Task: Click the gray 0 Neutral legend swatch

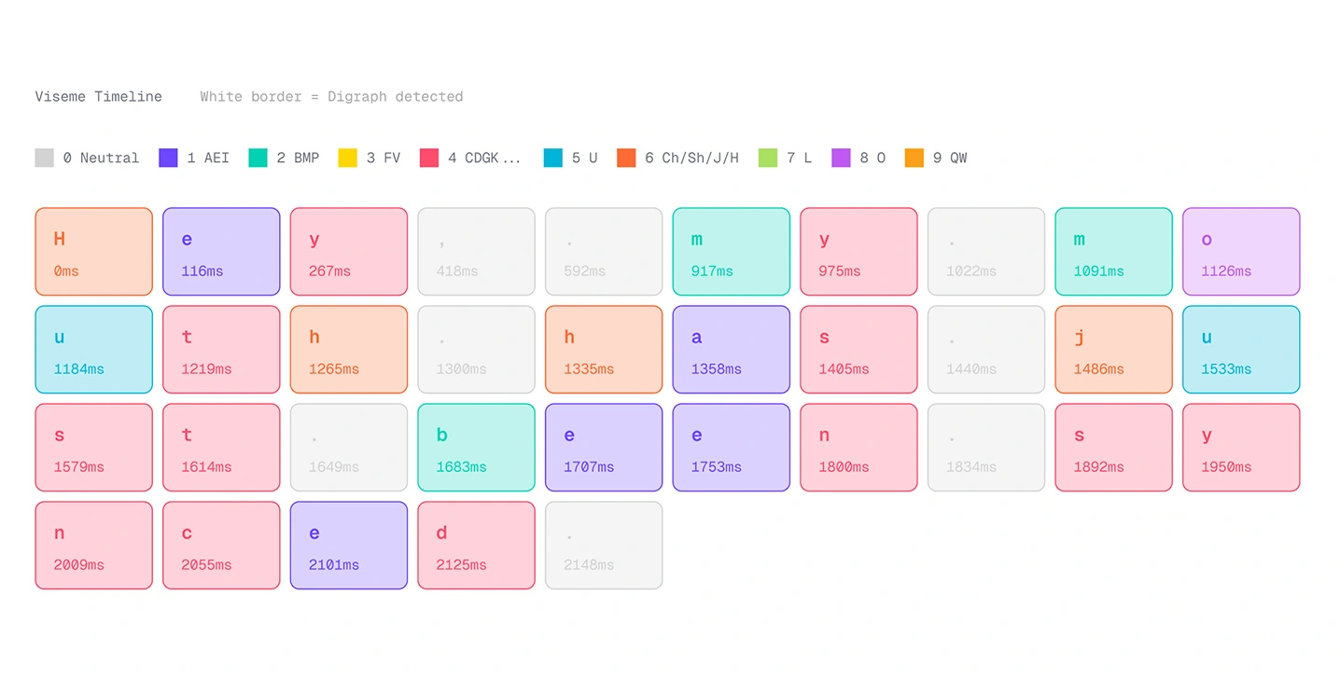Action: (x=45, y=158)
